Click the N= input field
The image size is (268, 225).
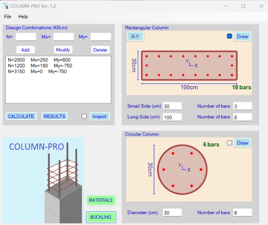(26, 37)
